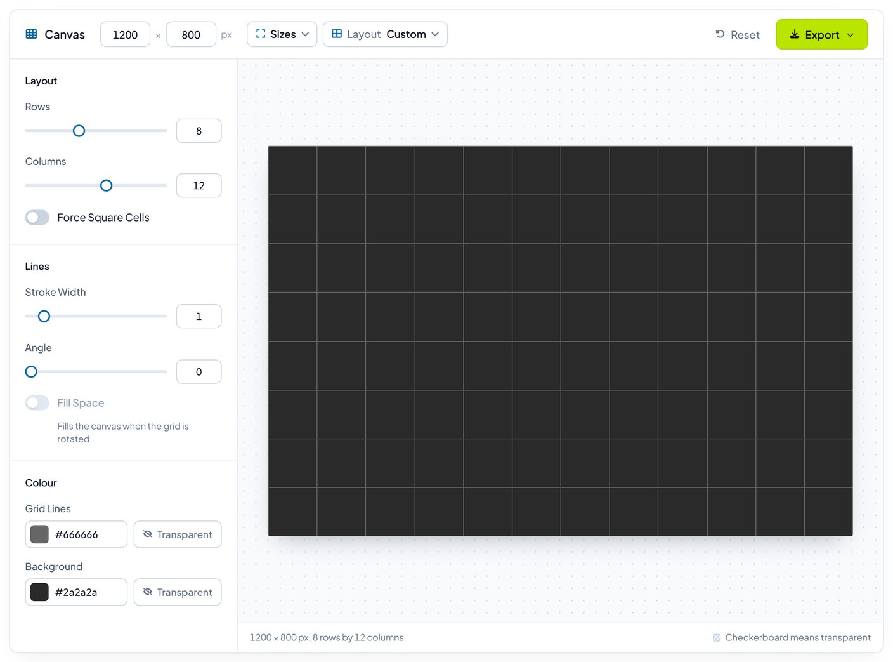Screen dimensions: 893x662
Task: Click the "Canvas" title text
Action: [65, 34]
